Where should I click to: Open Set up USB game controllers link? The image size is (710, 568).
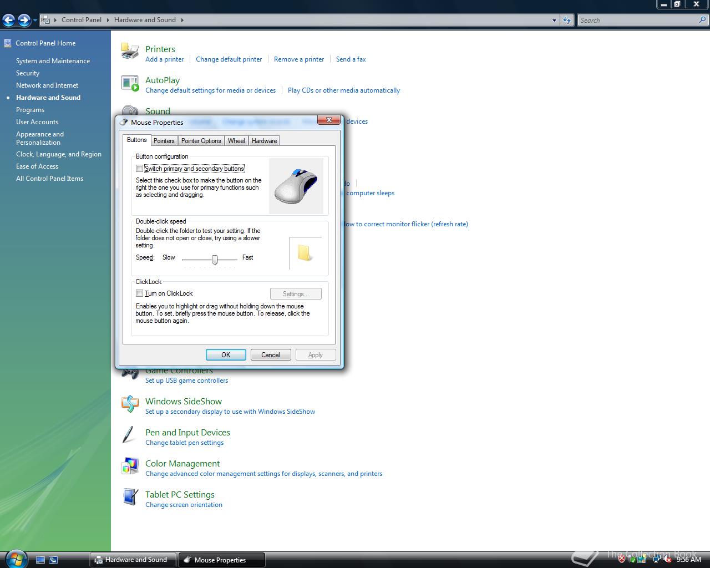click(x=186, y=381)
